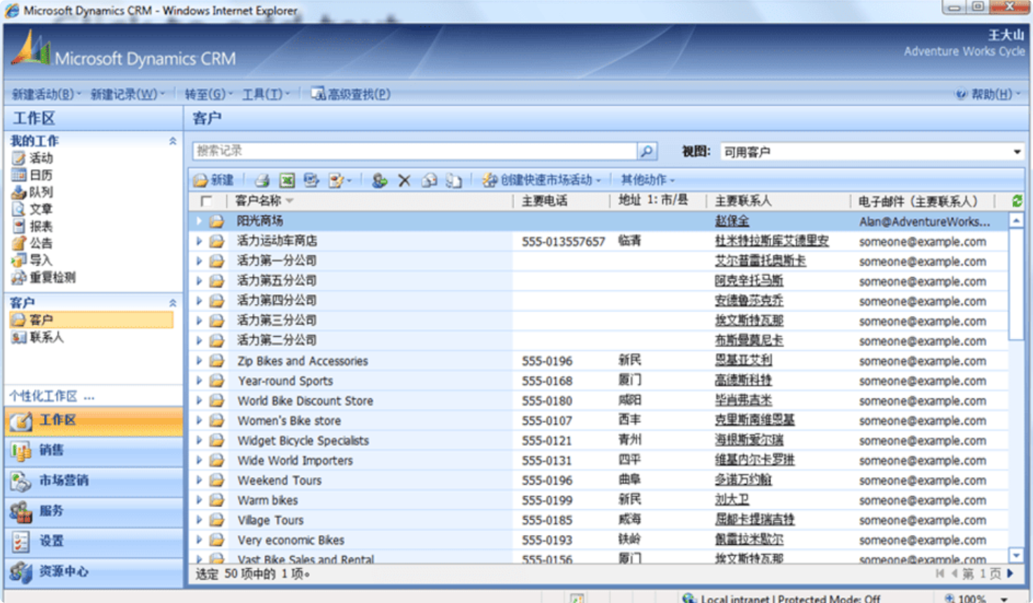Select the 工作区 (Workplace) area button

coord(94,420)
